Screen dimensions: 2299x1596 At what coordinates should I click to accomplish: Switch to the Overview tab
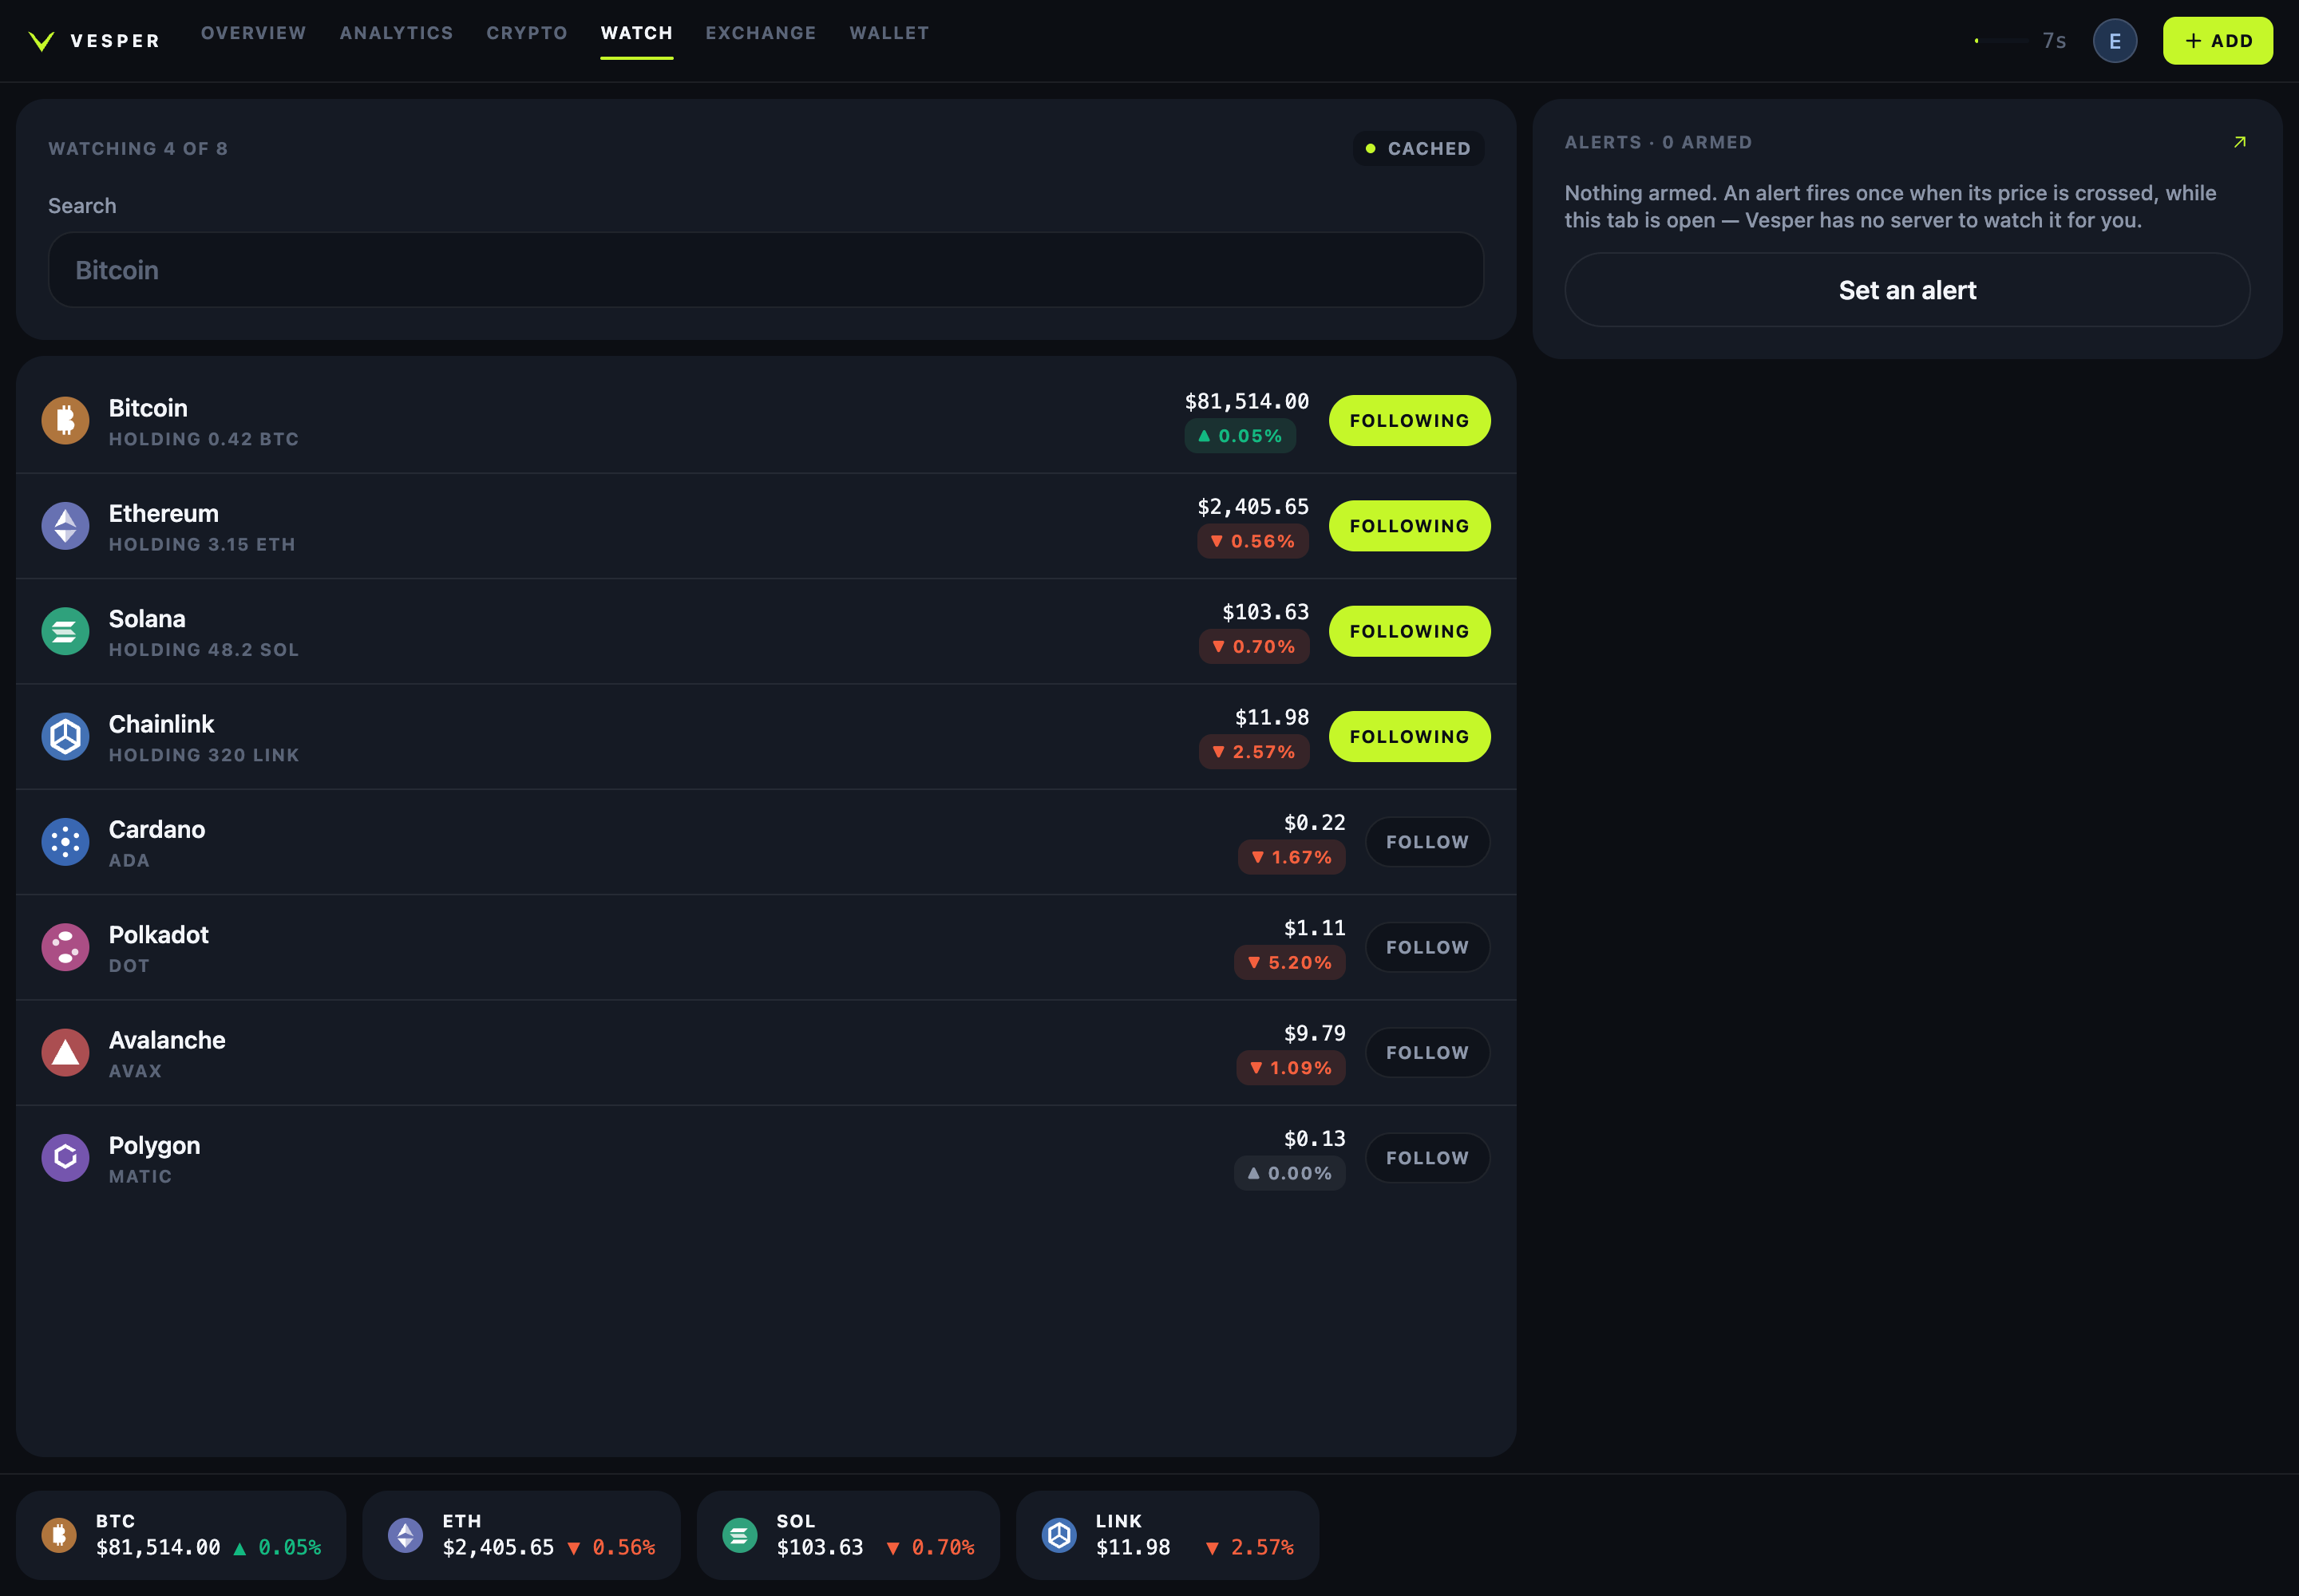pos(253,33)
